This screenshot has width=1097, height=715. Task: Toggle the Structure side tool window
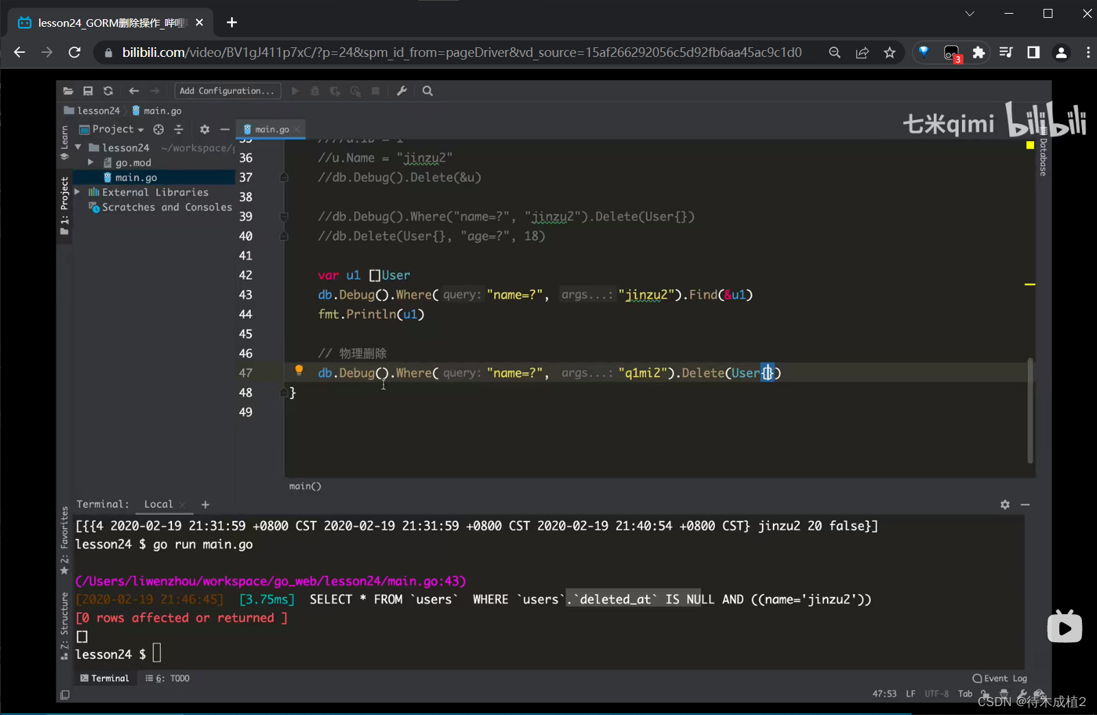64,625
